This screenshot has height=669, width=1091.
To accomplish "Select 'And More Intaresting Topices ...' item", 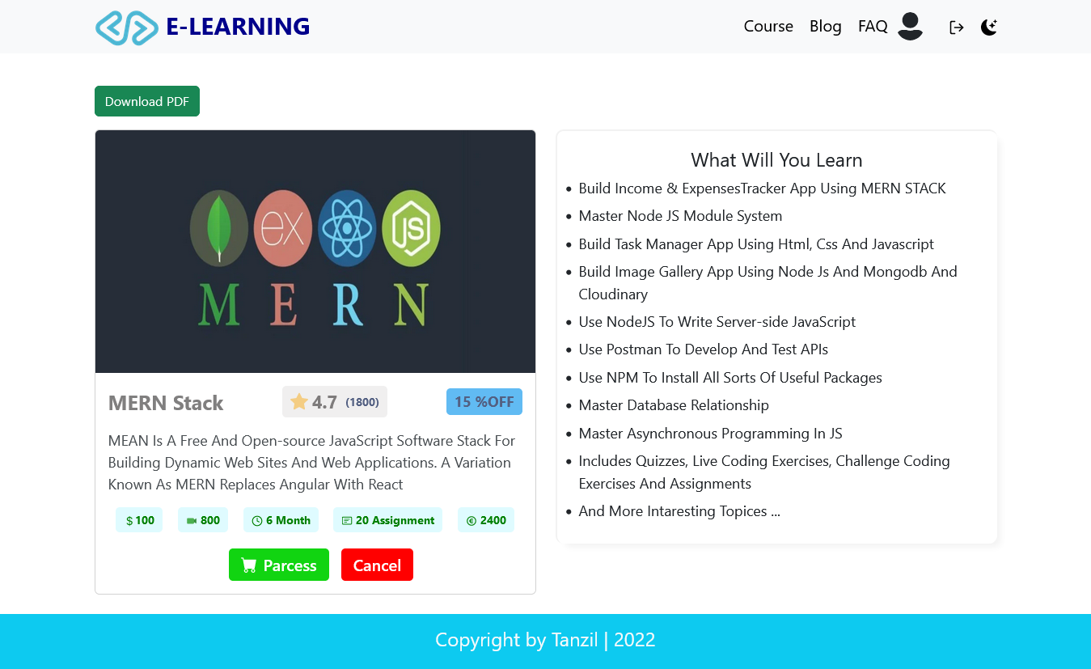I will [x=679, y=511].
